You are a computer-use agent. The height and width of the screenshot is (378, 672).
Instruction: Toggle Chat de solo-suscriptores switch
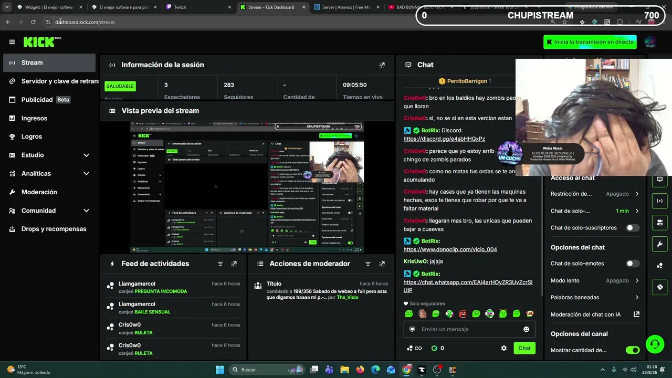coord(633,228)
